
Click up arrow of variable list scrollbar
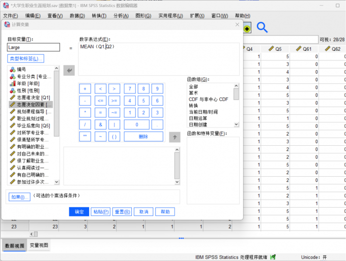[x=56, y=68]
